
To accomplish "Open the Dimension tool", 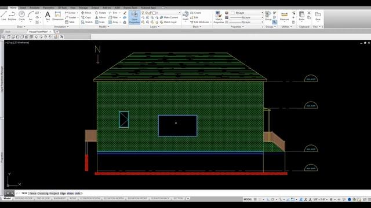I will pyautogui.click(x=58, y=16).
